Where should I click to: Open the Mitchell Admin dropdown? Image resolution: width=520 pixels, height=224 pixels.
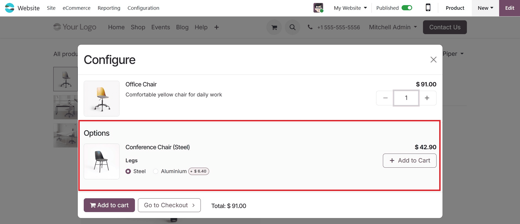(x=393, y=27)
